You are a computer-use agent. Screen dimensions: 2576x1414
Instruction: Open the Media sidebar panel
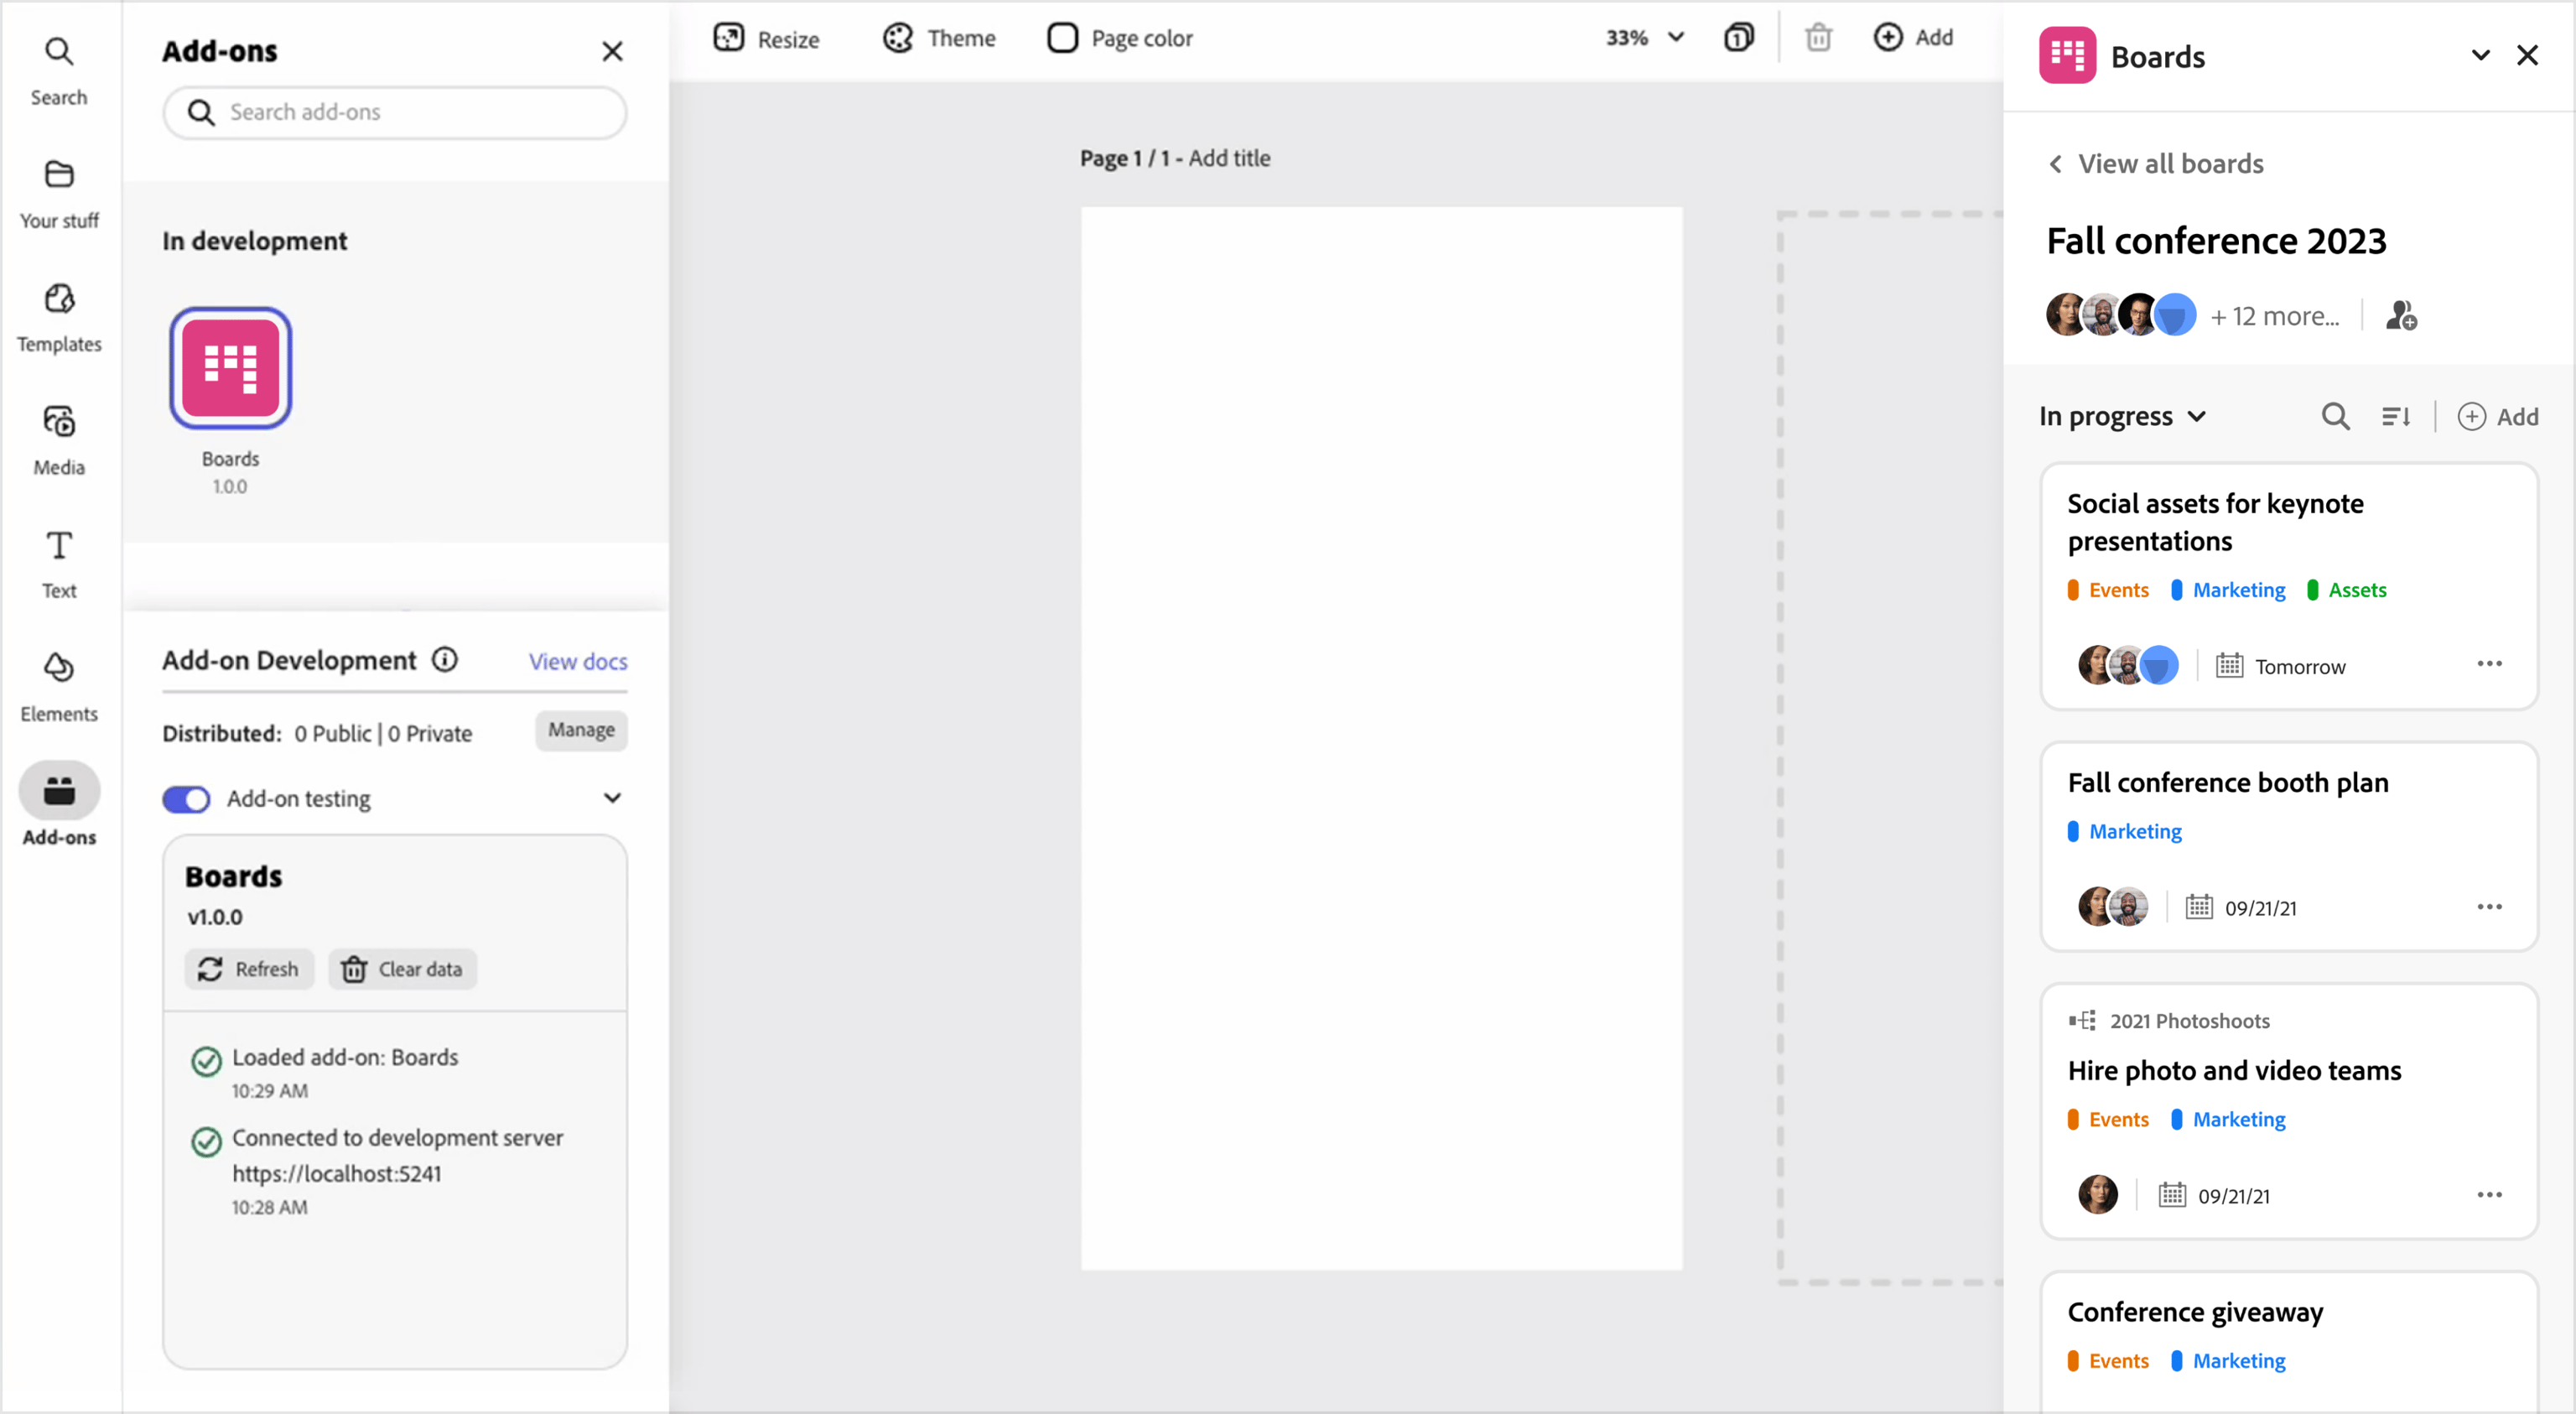(59, 441)
